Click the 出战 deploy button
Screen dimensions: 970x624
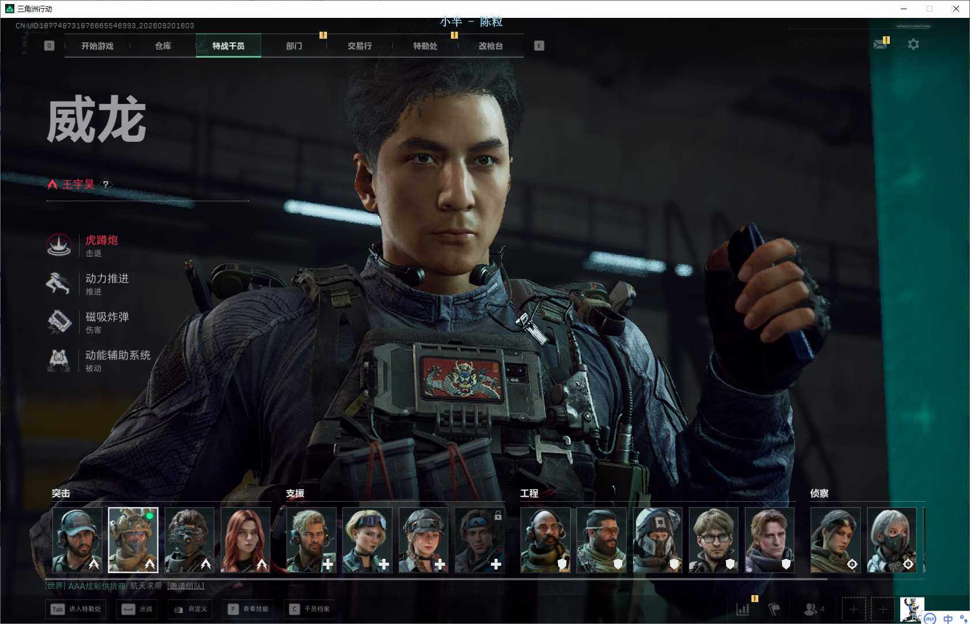137,609
